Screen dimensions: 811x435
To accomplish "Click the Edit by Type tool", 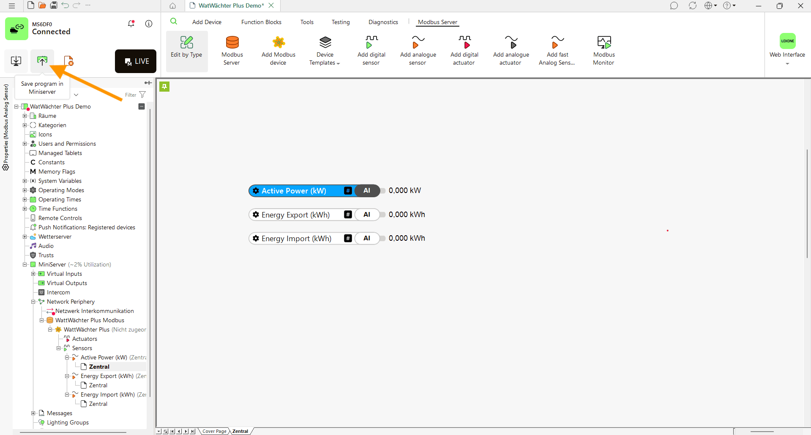I will [186, 51].
